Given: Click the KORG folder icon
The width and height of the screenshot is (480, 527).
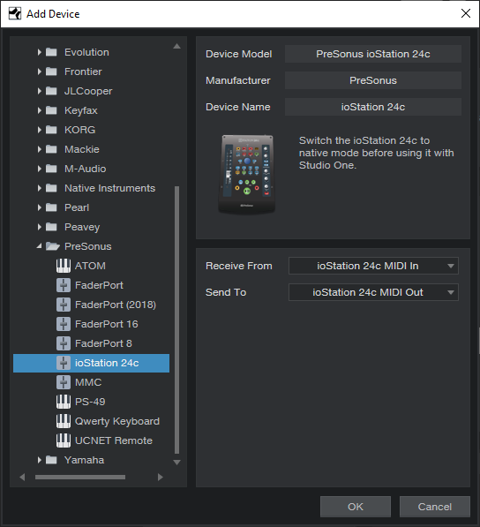Looking at the screenshot, I should [x=51, y=130].
